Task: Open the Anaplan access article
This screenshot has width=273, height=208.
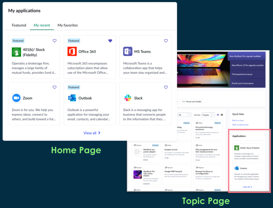Action: click(177, 152)
